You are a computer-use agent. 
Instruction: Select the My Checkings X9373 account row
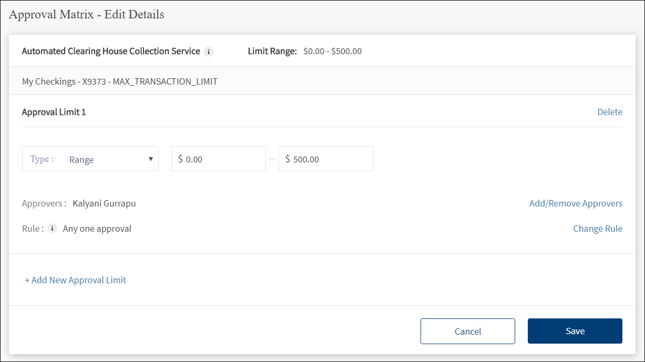(x=120, y=81)
